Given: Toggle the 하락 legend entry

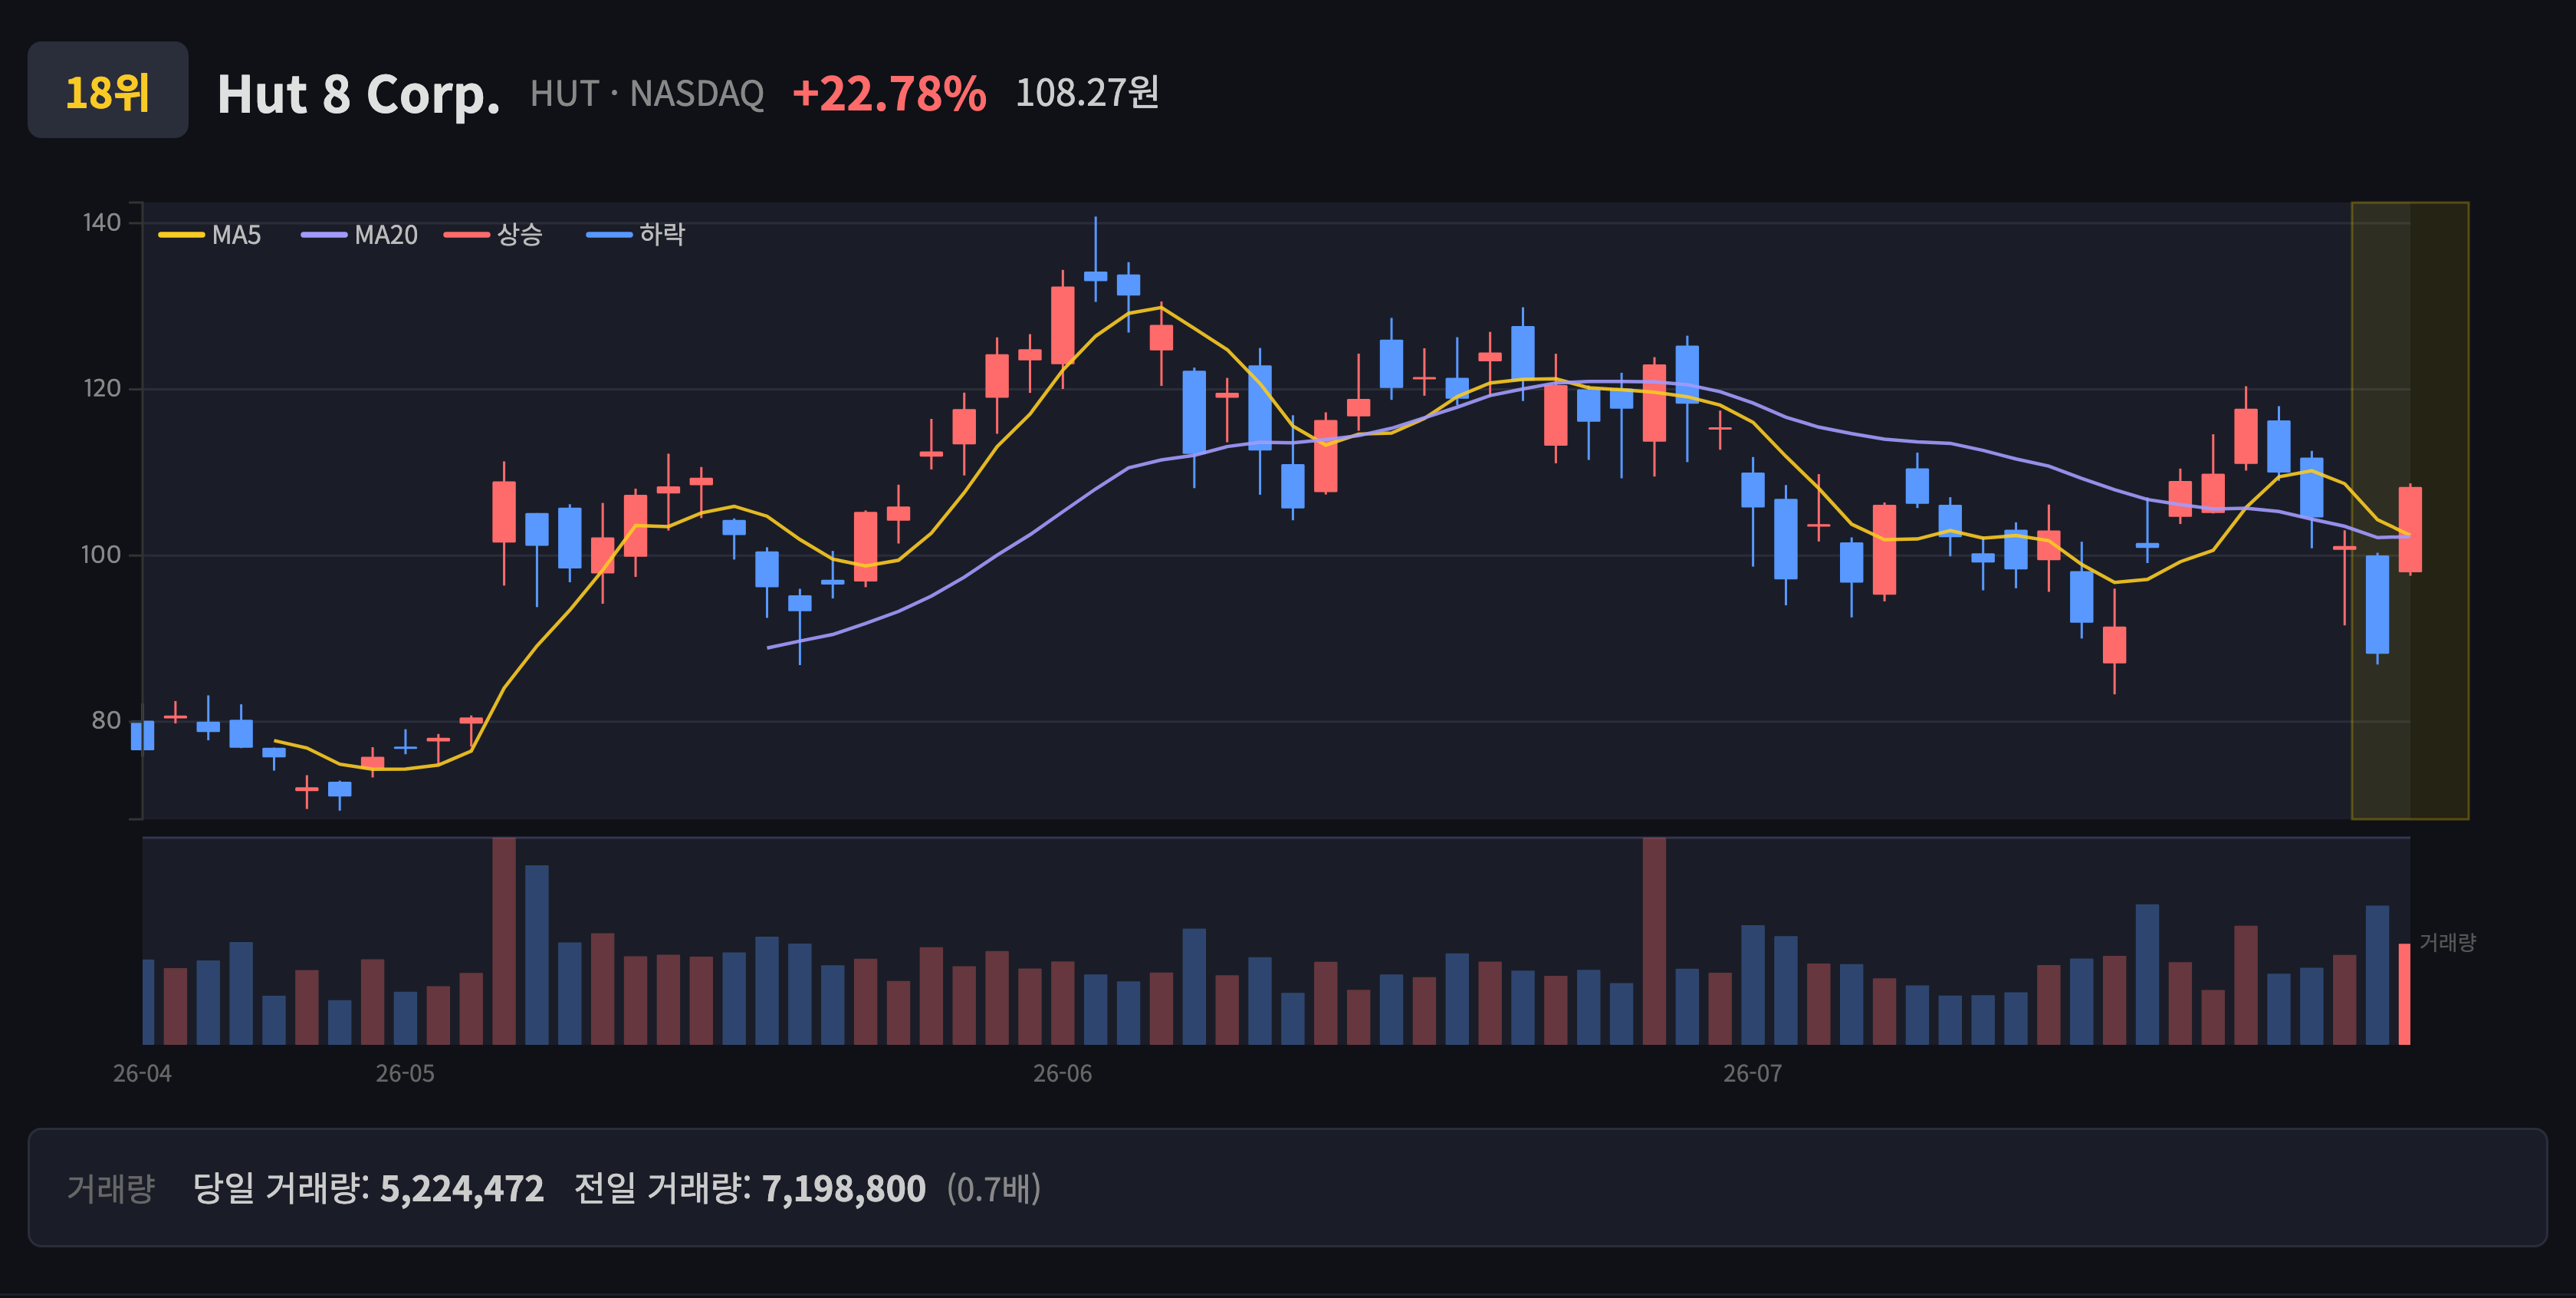Looking at the screenshot, I should pyautogui.click(x=636, y=236).
